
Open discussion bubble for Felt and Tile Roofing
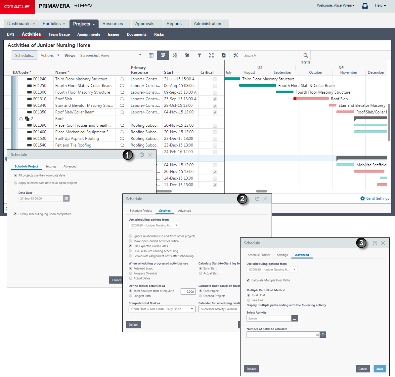[x=122, y=145]
